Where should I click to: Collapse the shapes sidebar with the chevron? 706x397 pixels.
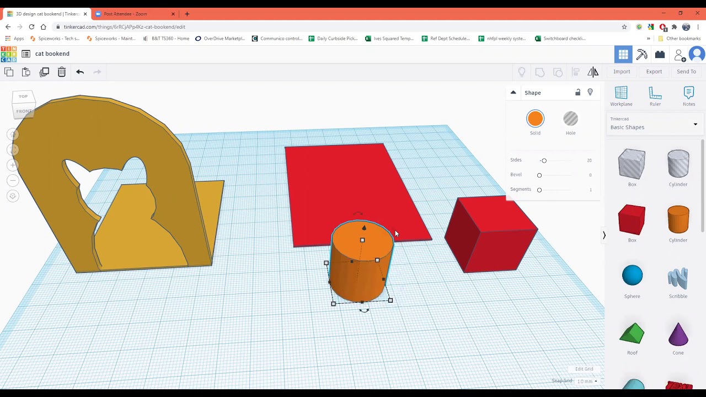point(604,235)
